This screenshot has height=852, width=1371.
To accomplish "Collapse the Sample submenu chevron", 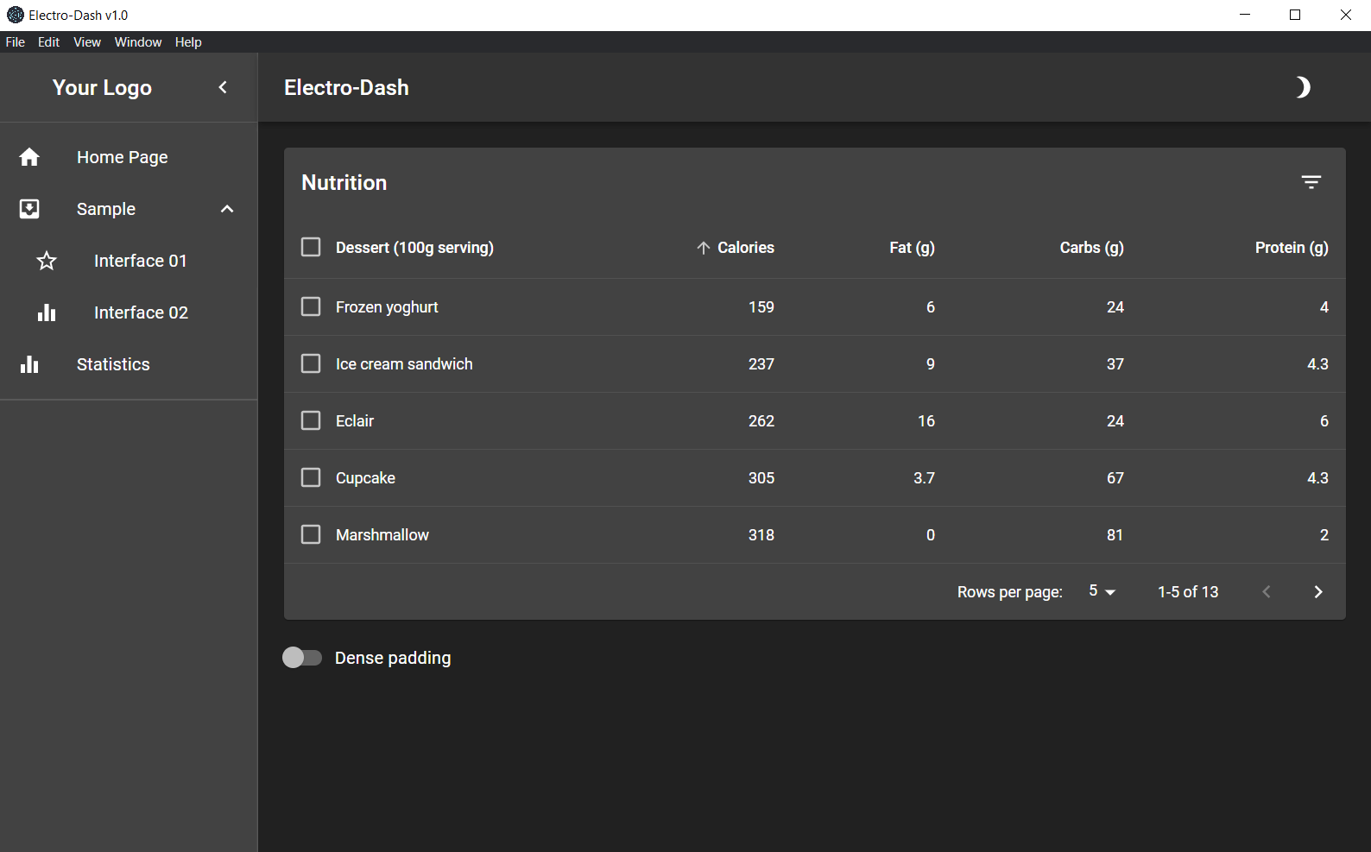I will [227, 209].
